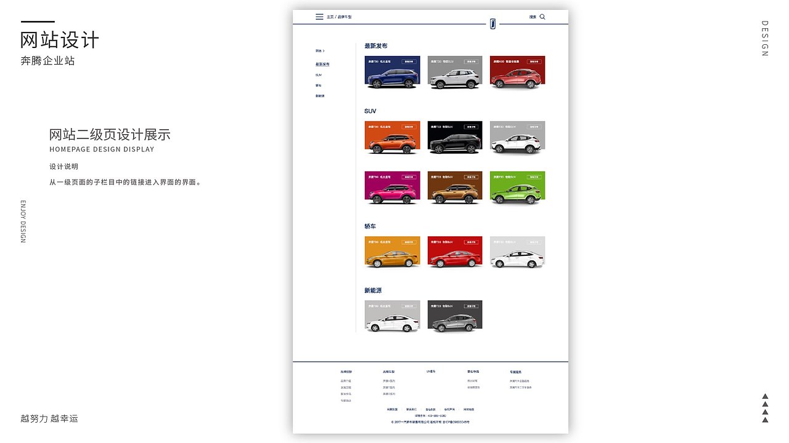Click the brand logo emblem in the header
789x443 pixels.
(493, 24)
